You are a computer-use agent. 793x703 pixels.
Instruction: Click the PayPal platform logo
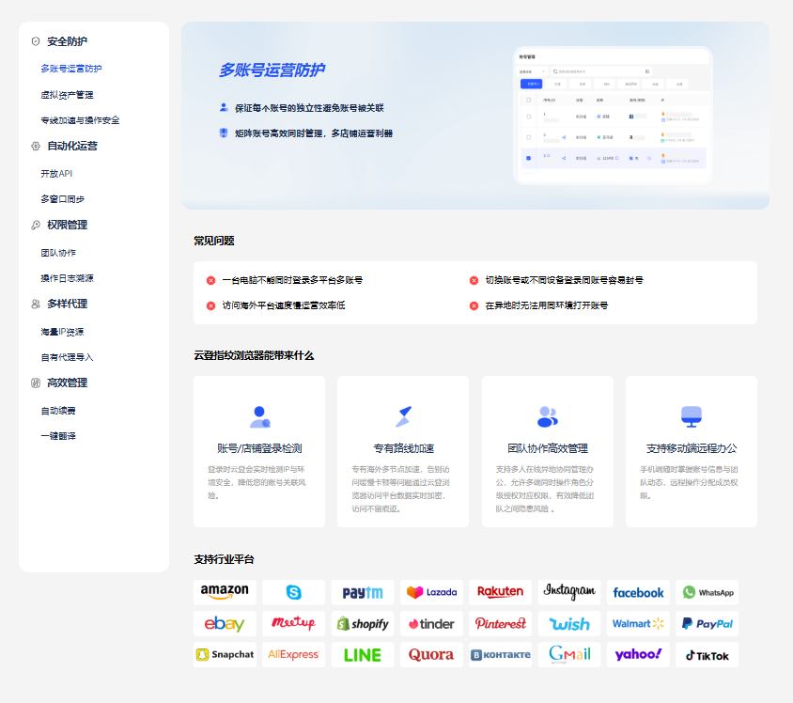pyautogui.click(x=707, y=624)
